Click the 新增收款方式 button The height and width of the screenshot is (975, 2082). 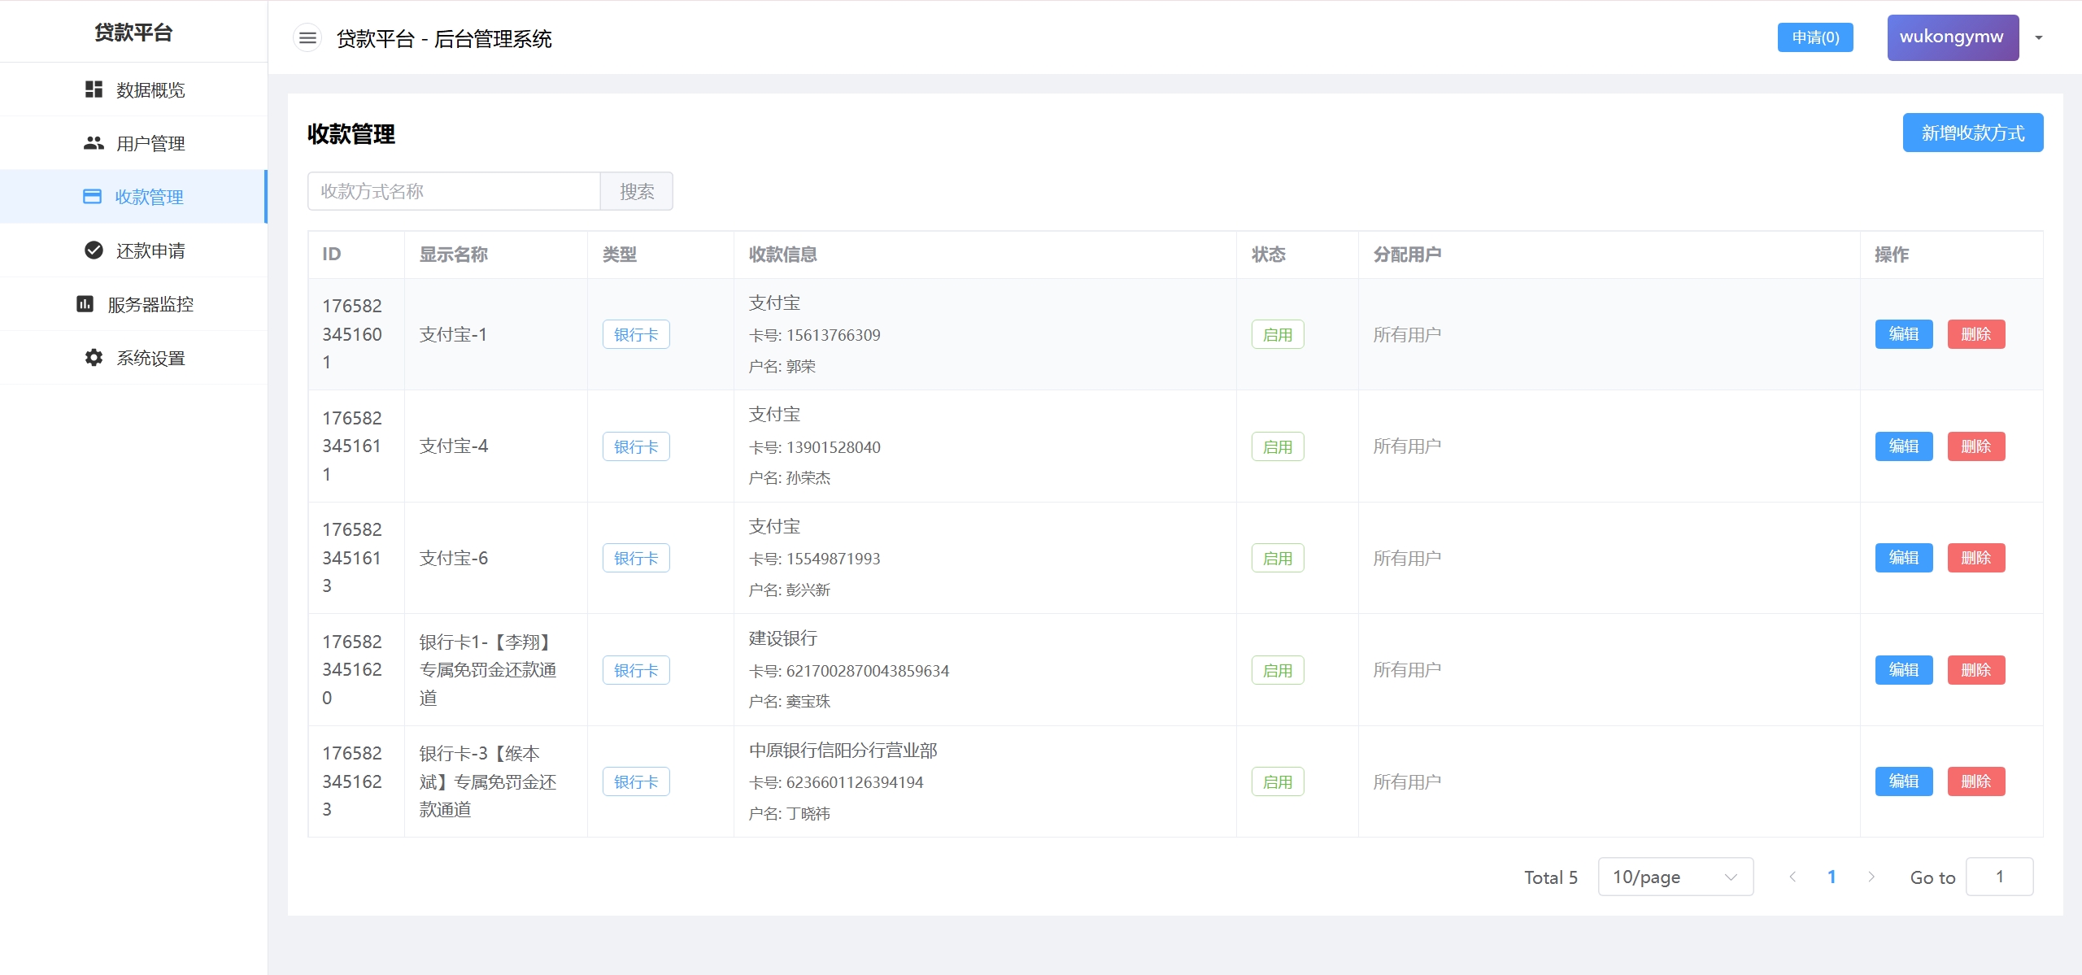tap(1972, 133)
